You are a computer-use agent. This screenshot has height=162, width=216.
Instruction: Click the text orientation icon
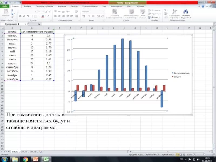tap(68, 11)
